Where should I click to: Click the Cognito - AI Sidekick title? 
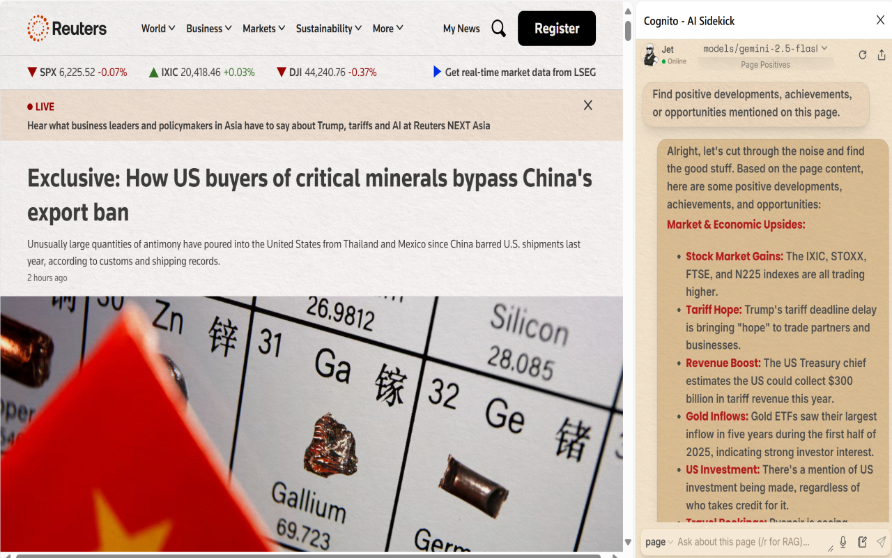[x=689, y=21]
